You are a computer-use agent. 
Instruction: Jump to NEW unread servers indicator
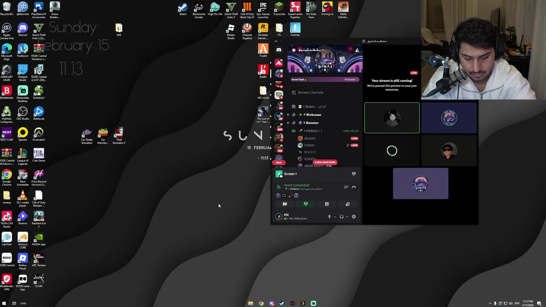tap(279, 162)
